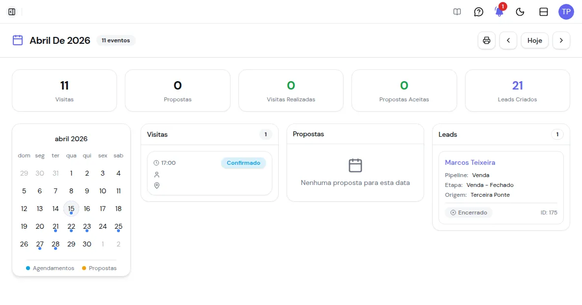Viewport: 582px width, 305px height.
Task: Click the person icon in the visit card
Action: point(157,175)
